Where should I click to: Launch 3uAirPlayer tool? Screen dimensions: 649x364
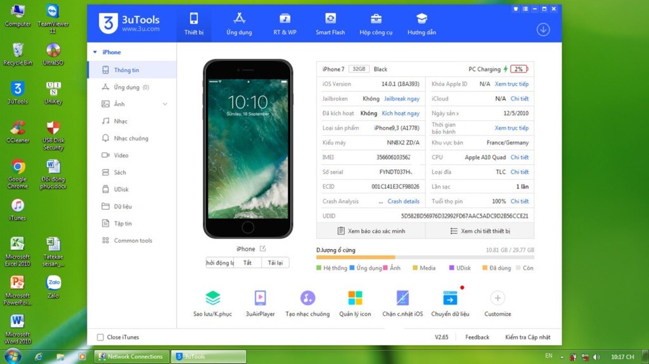(260, 304)
